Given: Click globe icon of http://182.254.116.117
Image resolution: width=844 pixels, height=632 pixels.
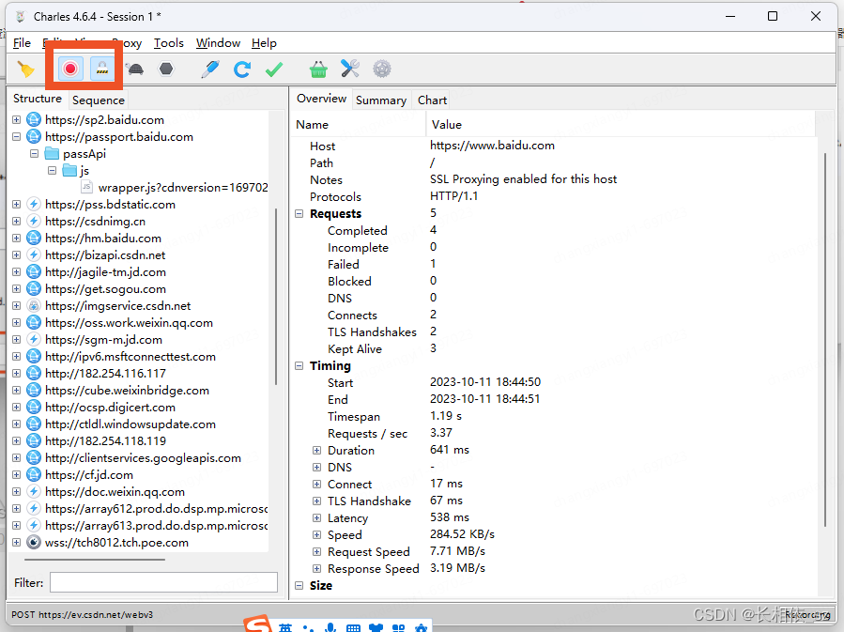Looking at the screenshot, I should 34,373.
